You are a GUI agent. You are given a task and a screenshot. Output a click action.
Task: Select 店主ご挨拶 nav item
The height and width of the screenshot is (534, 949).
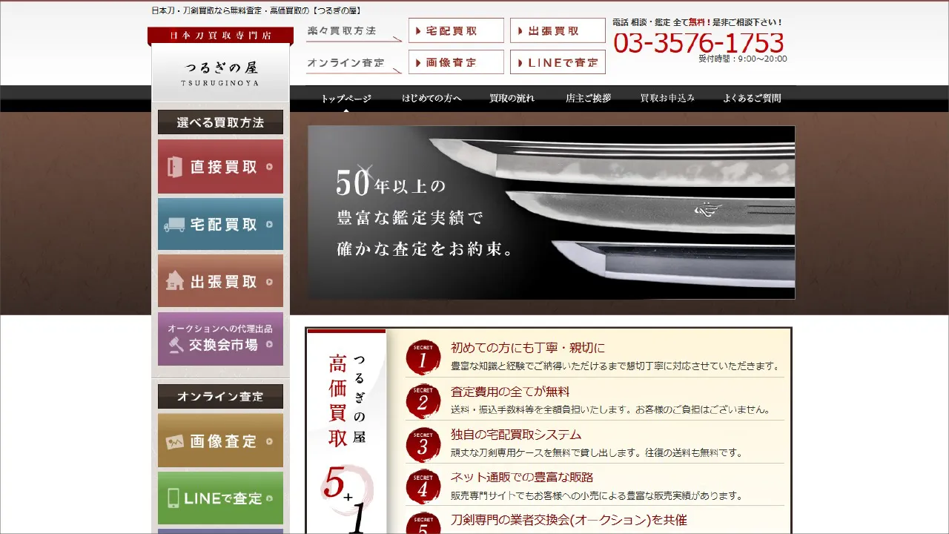588,99
